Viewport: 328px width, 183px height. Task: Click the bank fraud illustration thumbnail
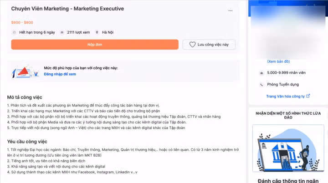288,148
